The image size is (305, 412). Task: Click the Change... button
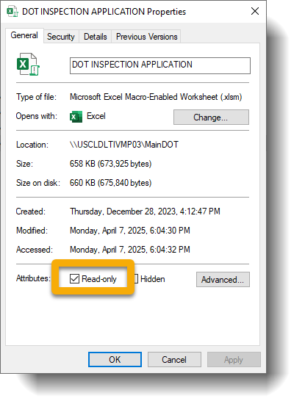tap(211, 118)
